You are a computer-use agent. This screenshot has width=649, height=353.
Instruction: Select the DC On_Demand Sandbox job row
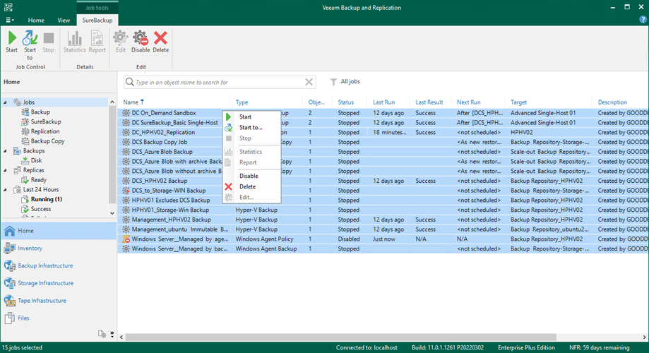[x=383, y=113]
